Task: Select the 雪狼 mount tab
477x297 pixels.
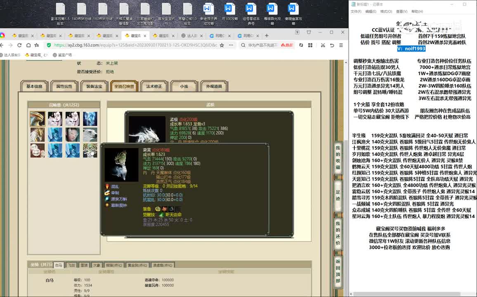Action: [x=84, y=265]
